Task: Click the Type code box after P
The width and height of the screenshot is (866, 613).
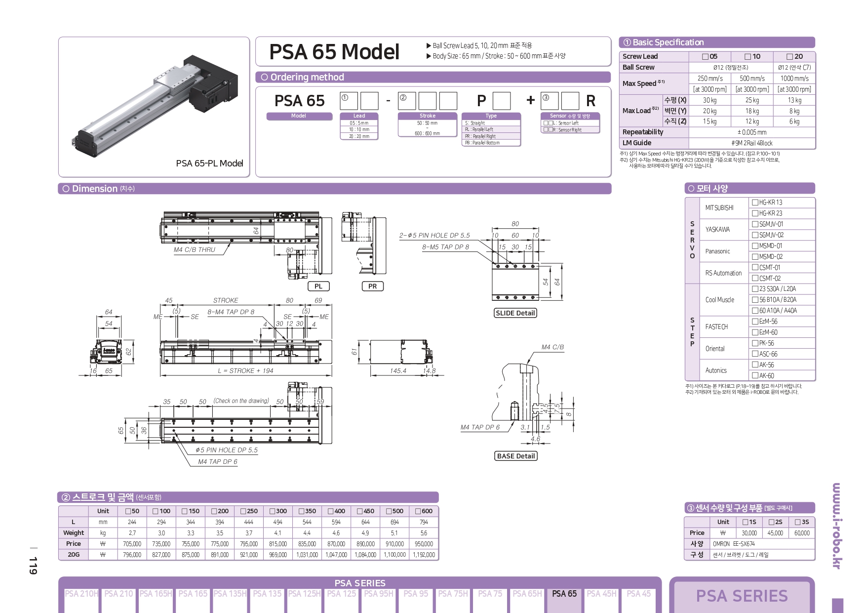Action: pos(502,101)
